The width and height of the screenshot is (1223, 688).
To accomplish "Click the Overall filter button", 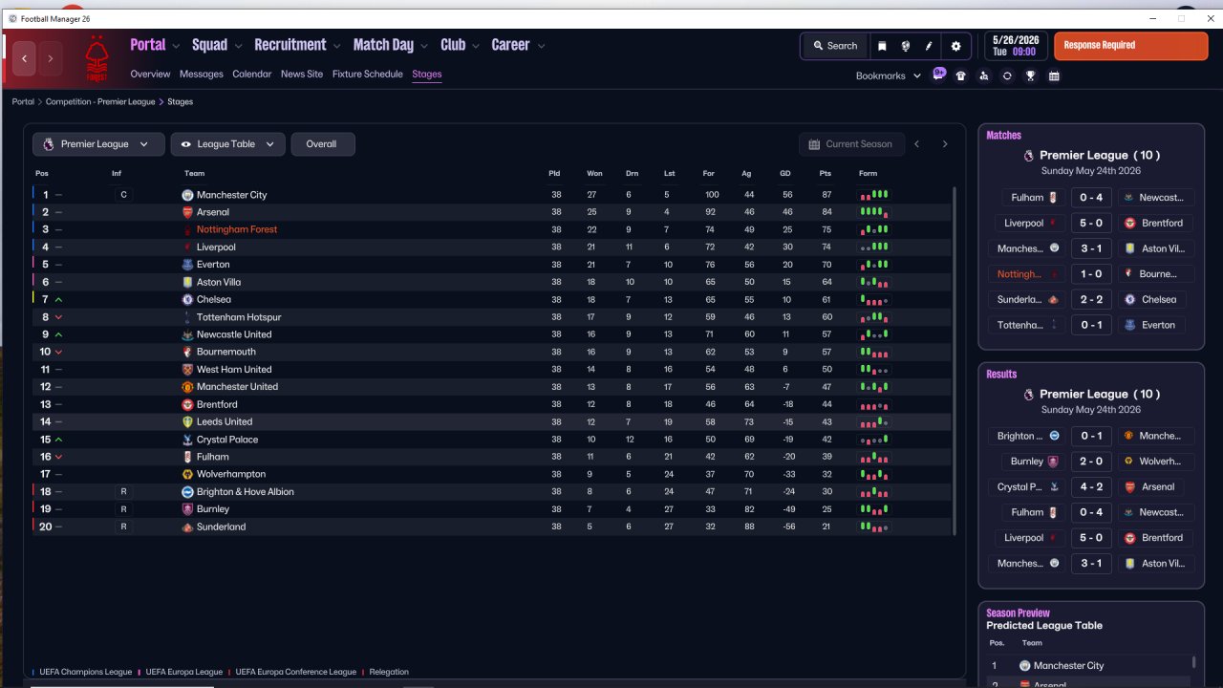I will [x=323, y=144].
